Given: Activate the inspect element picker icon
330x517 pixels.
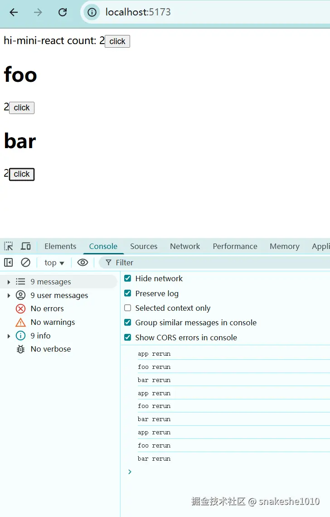Looking at the screenshot, I should coord(9,246).
